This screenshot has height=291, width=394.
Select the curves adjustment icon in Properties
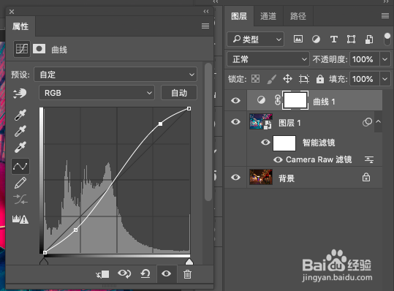click(x=22, y=49)
